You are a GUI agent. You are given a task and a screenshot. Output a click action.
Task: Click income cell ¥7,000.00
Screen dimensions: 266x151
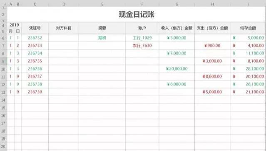pyautogui.click(x=177, y=54)
